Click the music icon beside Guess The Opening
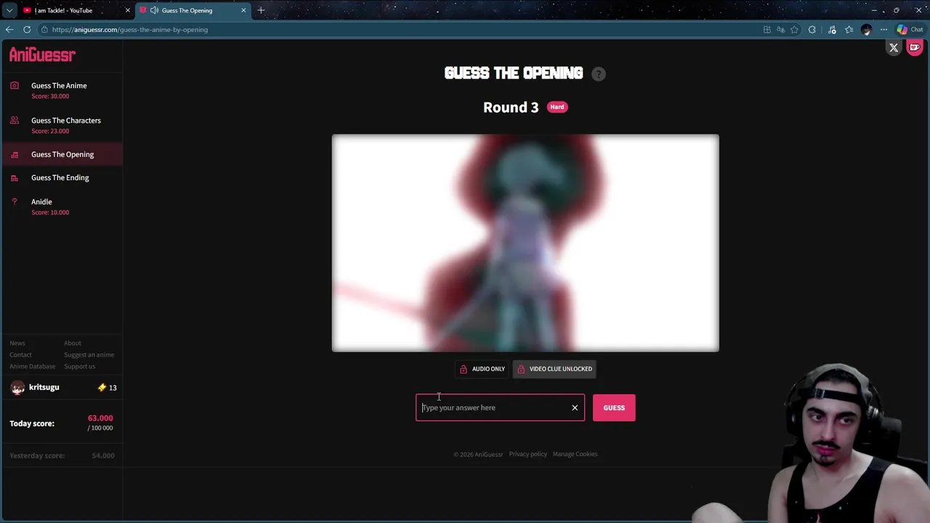Image resolution: width=930 pixels, height=523 pixels. [15, 155]
